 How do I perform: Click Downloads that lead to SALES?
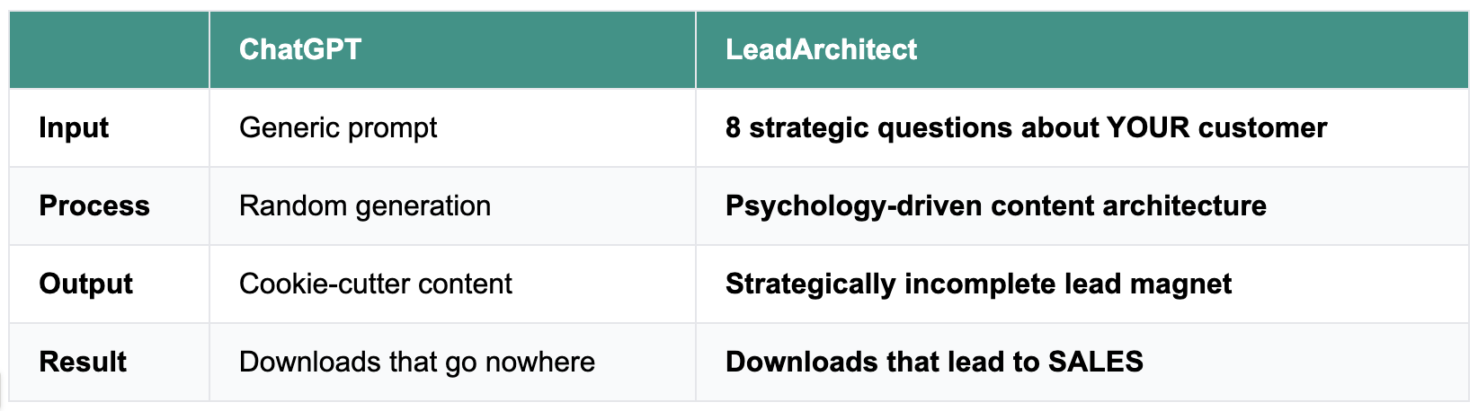[x=934, y=362]
